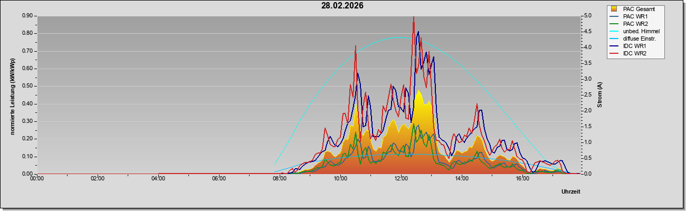
Task: Click the chart title 28.02.2026
Action: coord(342,6)
